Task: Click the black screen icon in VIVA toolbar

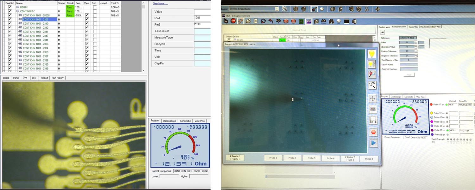Action: pos(346,21)
